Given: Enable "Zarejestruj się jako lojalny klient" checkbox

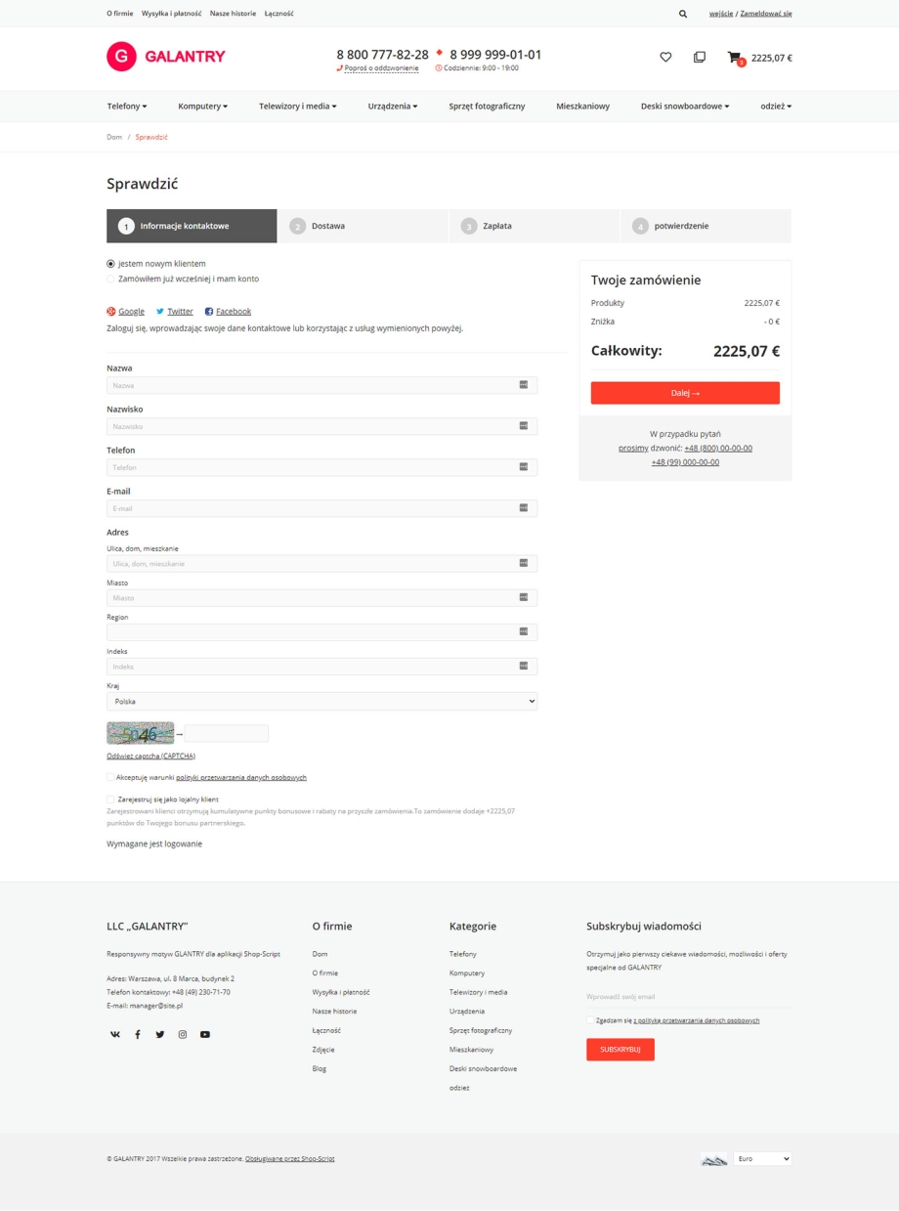Looking at the screenshot, I should point(110,800).
